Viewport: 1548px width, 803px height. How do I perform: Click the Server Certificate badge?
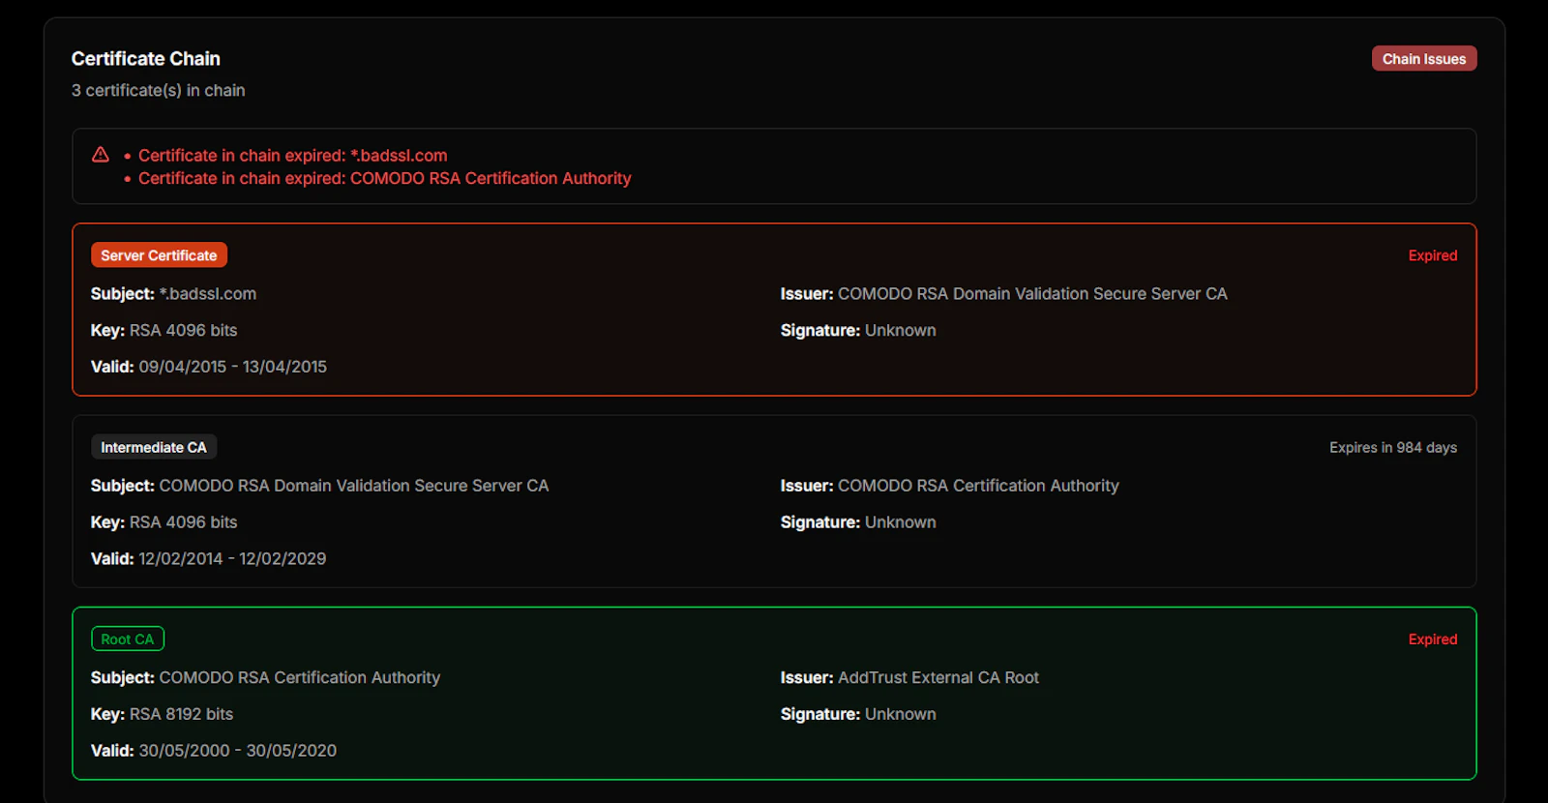click(159, 255)
